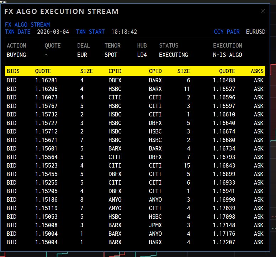
Task: Click the BUYING action value
Action: click(x=16, y=55)
